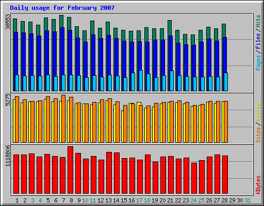Click day label 10 on the x-axis
The width and height of the screenshot is (264, 206).
pos(85,200)
